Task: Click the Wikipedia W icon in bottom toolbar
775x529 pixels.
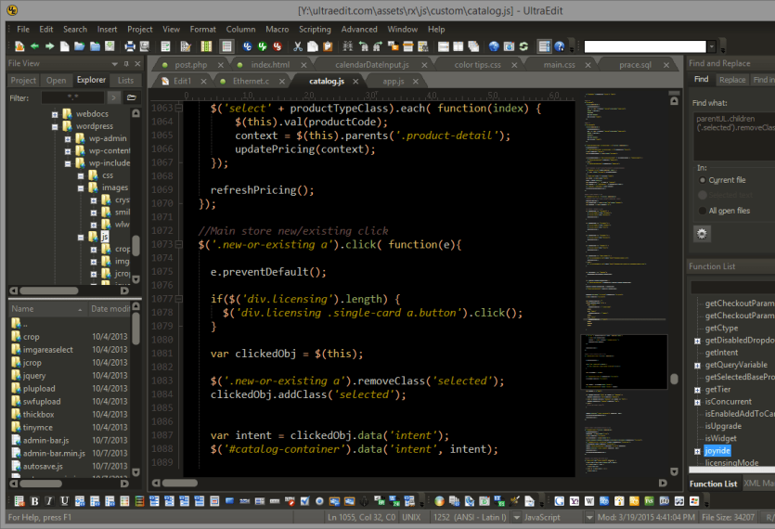Action: (589, 501)
